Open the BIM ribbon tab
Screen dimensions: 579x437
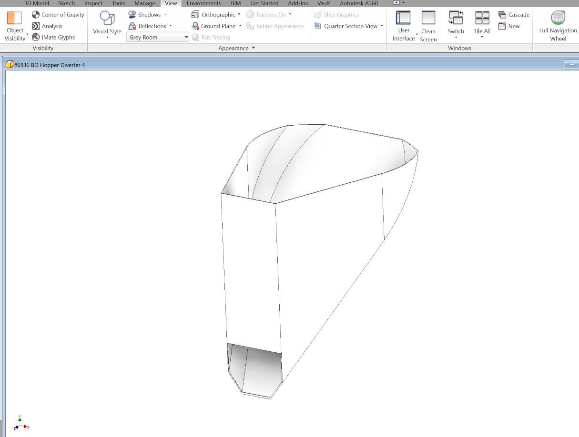pyautogui.click(x=236, y=3)
